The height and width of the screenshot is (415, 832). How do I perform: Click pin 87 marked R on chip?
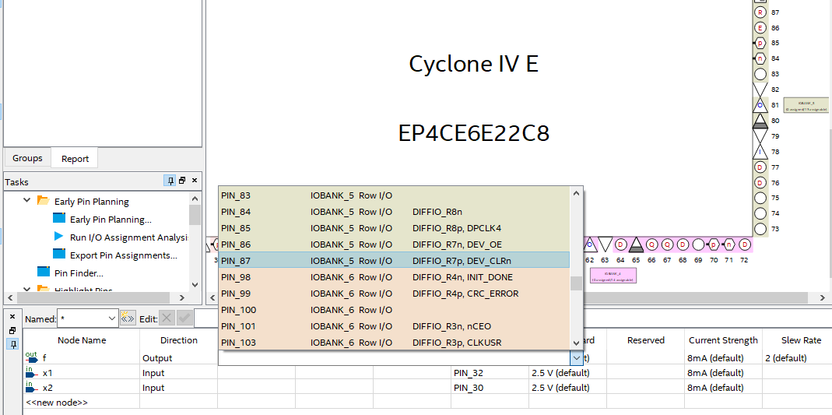(760, 12)
